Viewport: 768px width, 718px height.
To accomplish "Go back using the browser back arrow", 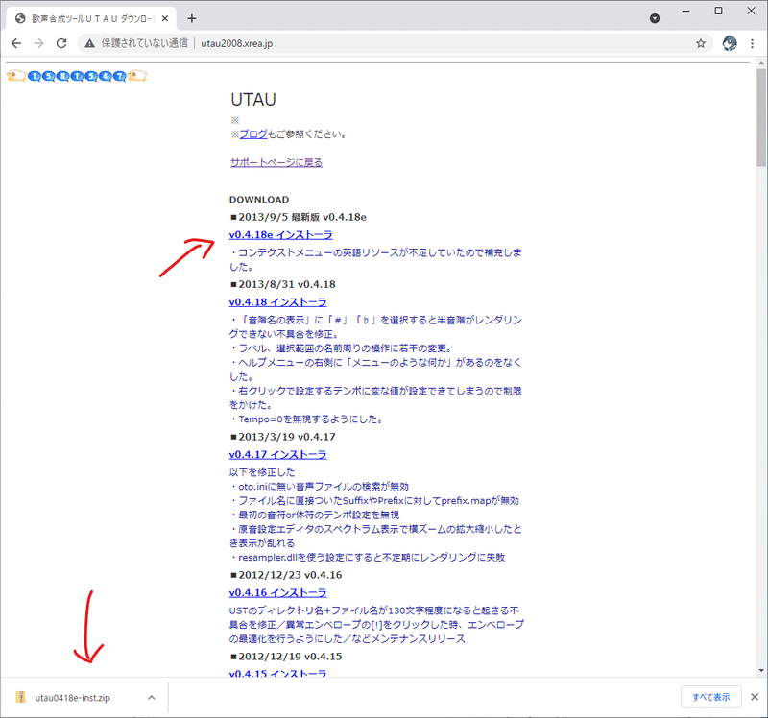I will pyautogui.click(x=16, y=43).
